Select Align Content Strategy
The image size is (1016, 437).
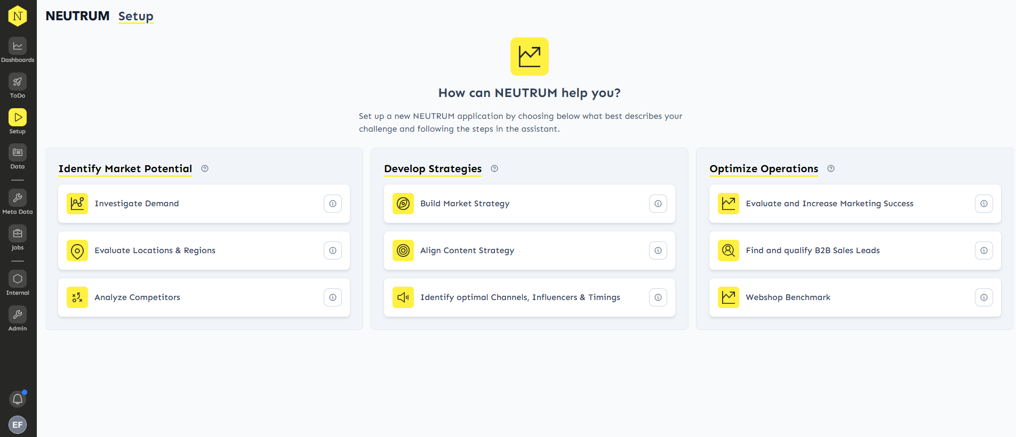pos(530,250)
